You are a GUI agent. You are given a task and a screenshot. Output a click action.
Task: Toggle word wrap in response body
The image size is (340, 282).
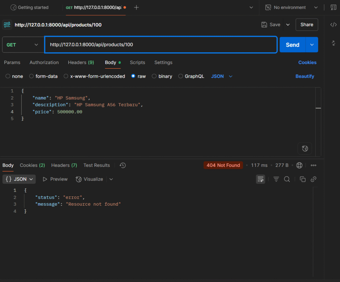[x=261, y=179]
